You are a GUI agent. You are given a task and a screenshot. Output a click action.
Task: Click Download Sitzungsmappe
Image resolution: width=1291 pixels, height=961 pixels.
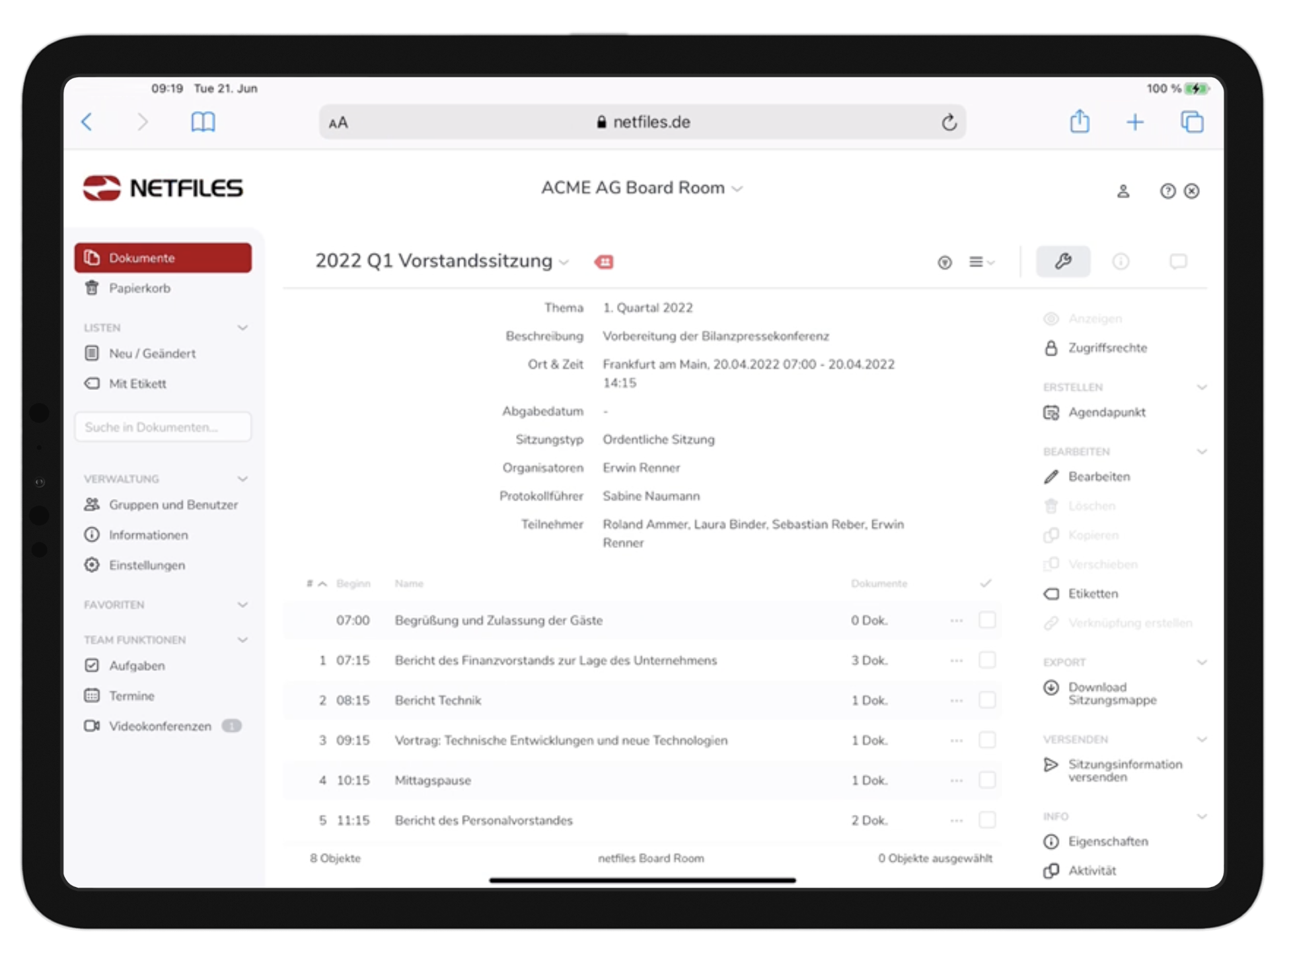[x=1112, y=693]
